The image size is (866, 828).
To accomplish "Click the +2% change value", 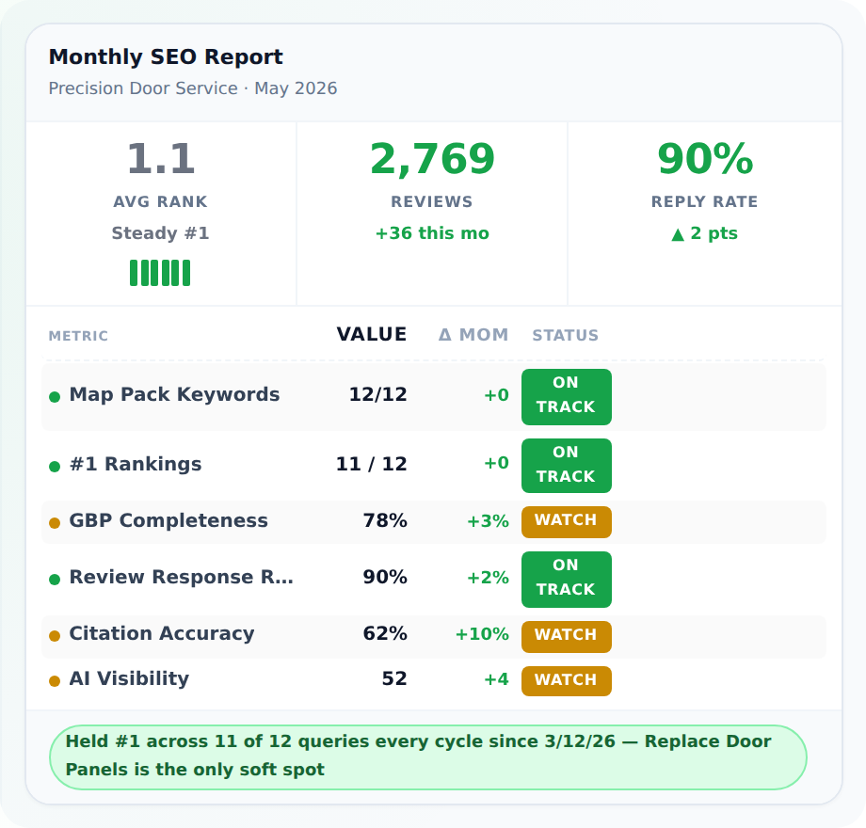I will pos(489,578).
